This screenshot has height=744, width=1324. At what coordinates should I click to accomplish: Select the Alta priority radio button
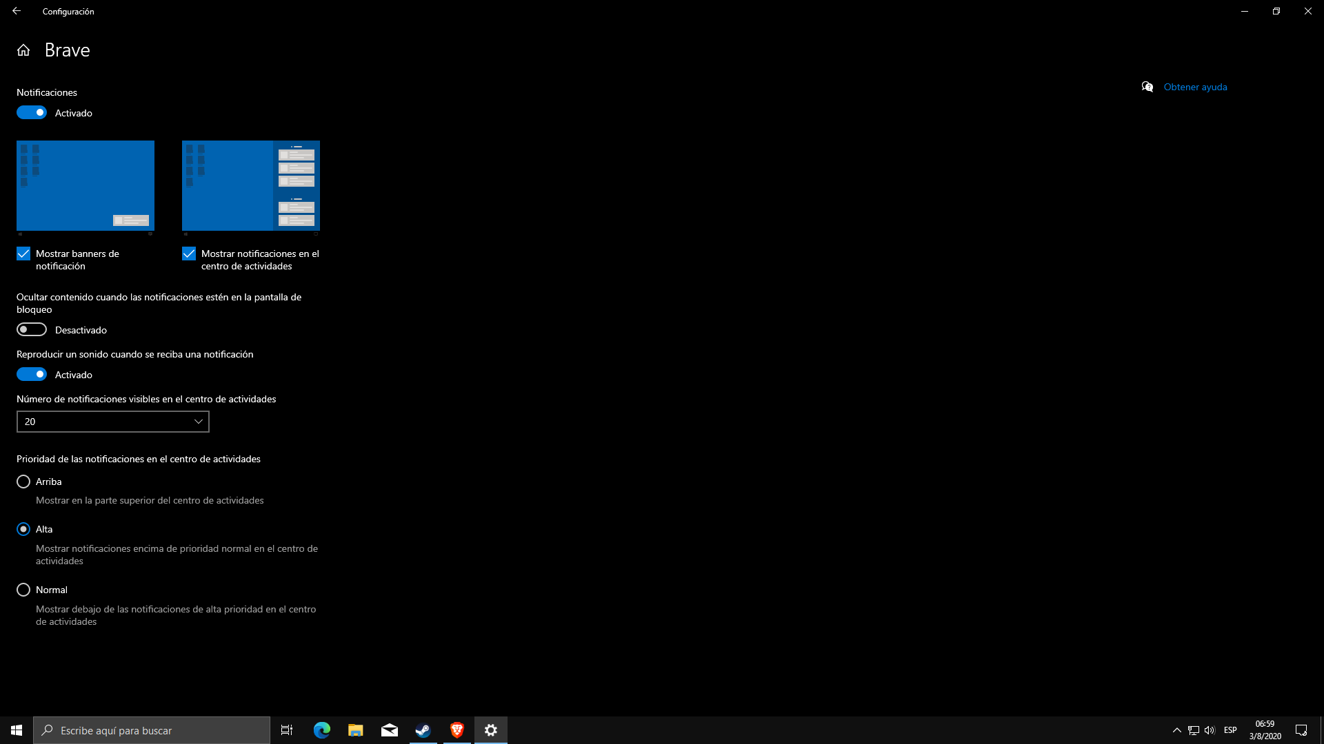click(23, 529)
